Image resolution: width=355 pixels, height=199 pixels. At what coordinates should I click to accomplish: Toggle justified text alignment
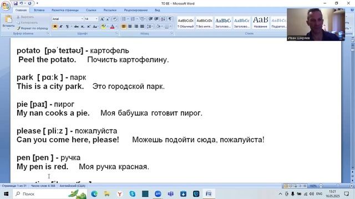click(x=142, y=27)
